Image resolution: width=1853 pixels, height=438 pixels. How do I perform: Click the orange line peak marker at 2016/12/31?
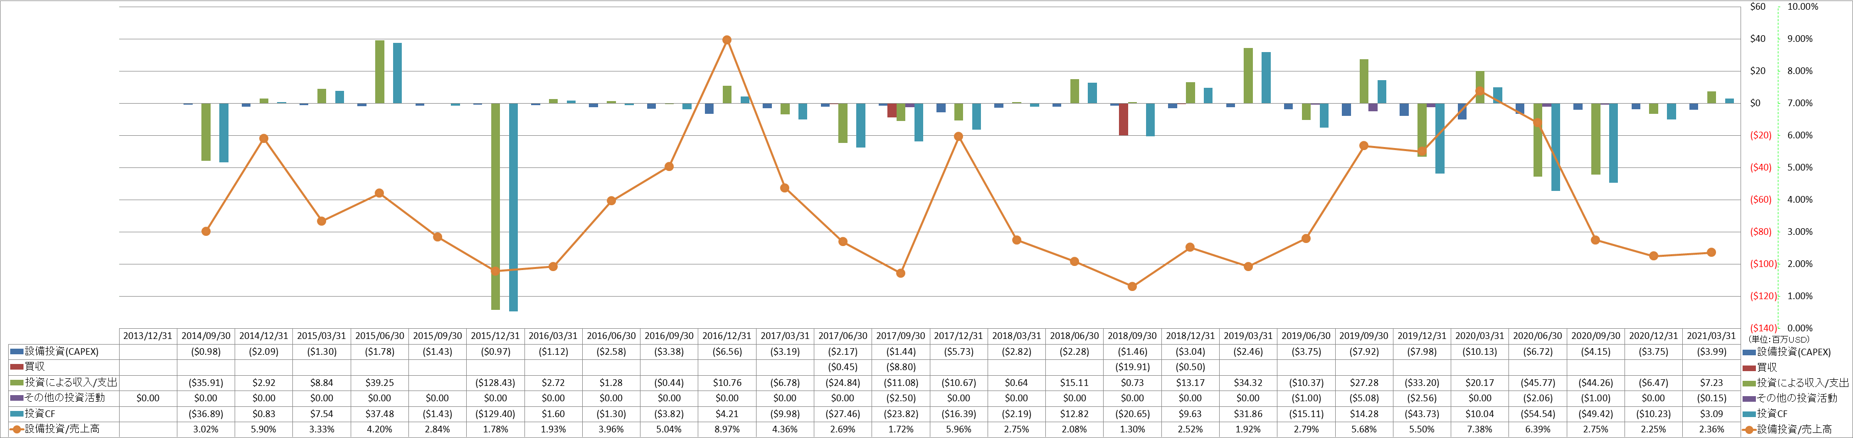(726, 40)
